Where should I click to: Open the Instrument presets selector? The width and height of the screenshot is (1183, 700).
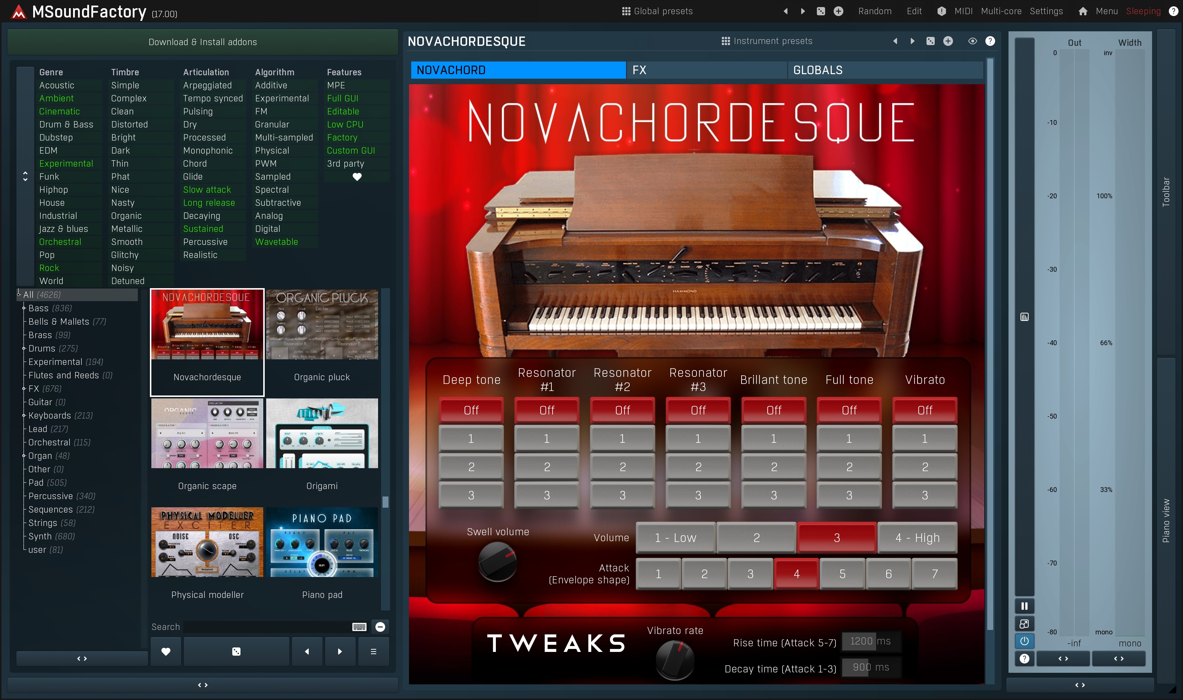[767, 41]
